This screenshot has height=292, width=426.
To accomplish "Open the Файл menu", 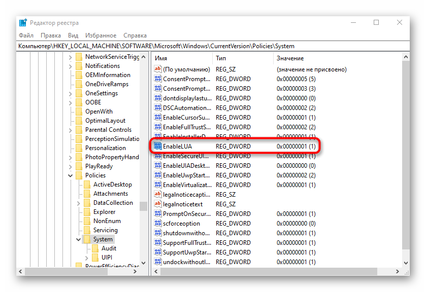I will pos(26,35).
